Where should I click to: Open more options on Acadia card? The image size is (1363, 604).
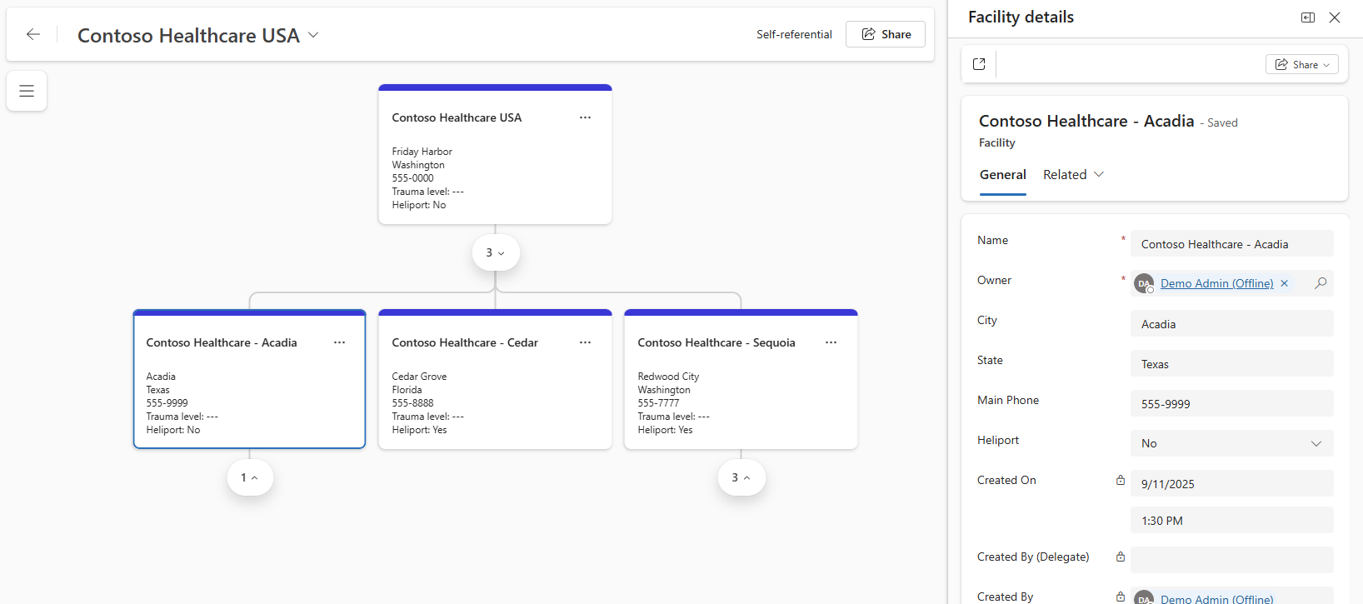point(340,342)
